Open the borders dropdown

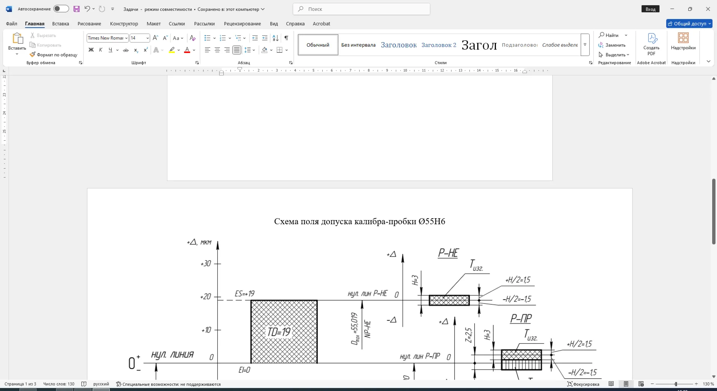tap(286, 50)
